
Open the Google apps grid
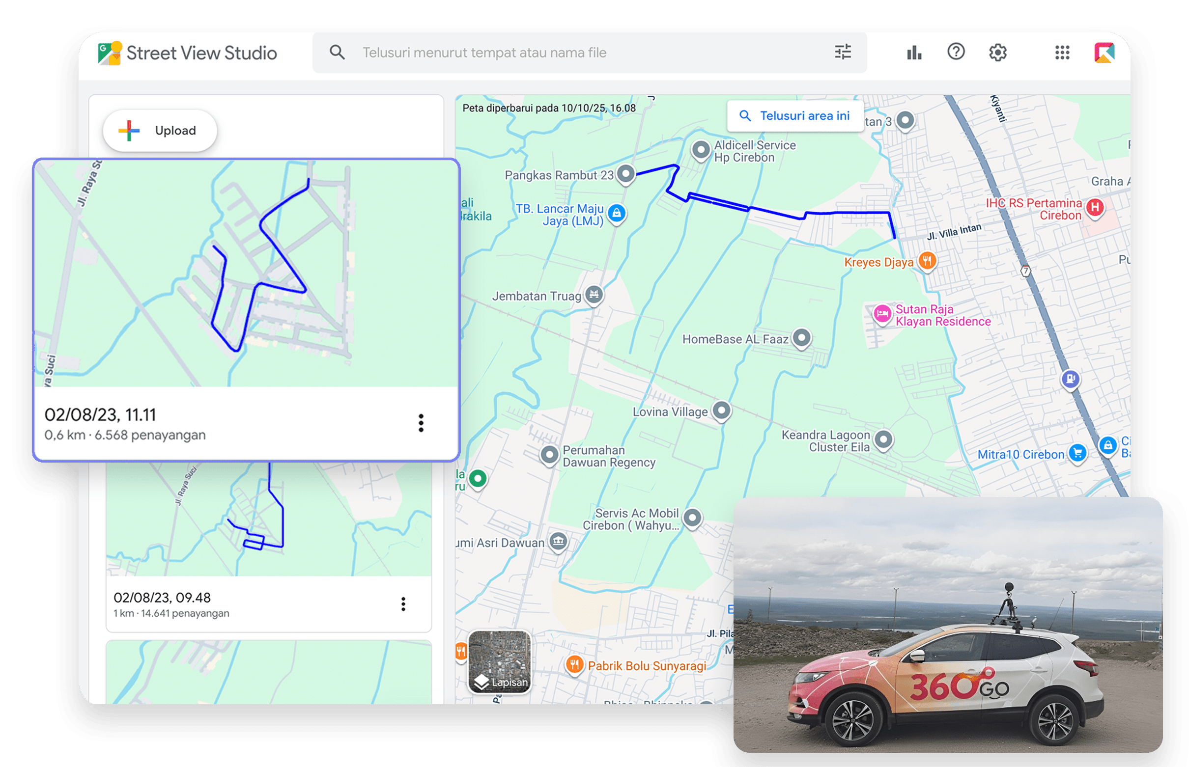1062,52
